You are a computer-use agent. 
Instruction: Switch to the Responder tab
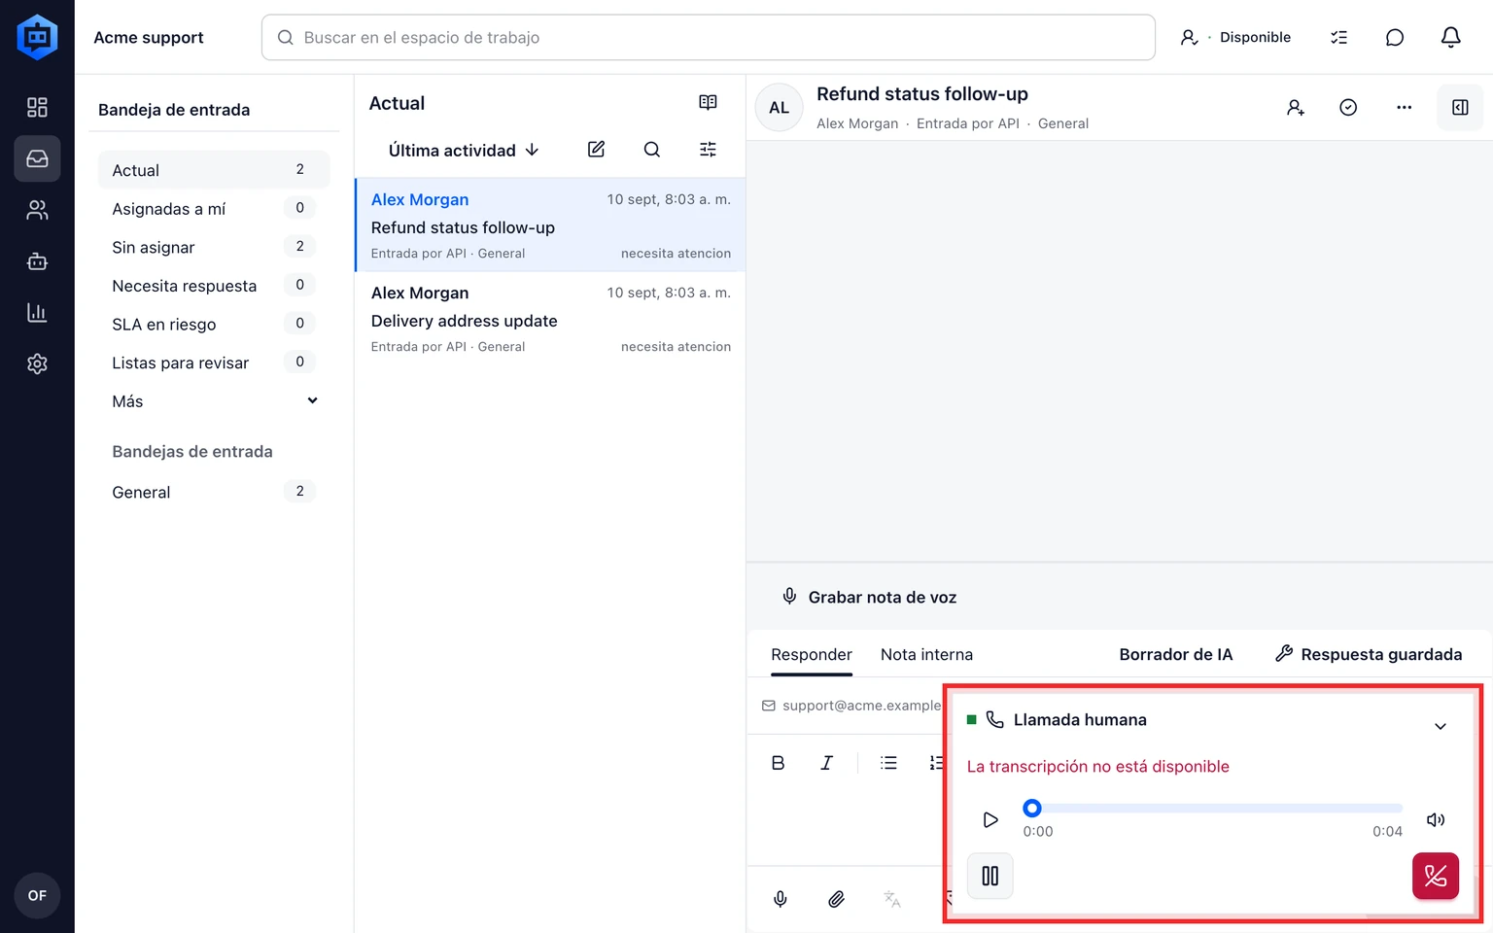click(812, 654)
